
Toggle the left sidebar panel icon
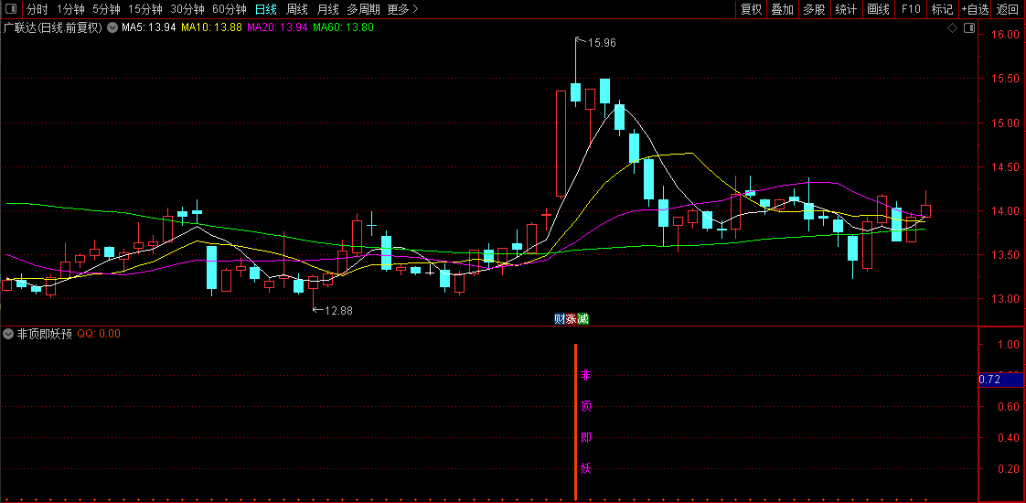pos(9,9)
